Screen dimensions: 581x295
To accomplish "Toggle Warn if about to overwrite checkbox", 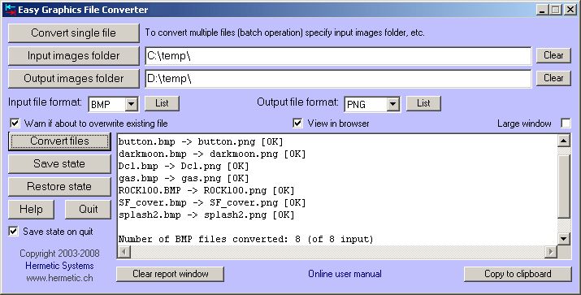I will [15, 123].
